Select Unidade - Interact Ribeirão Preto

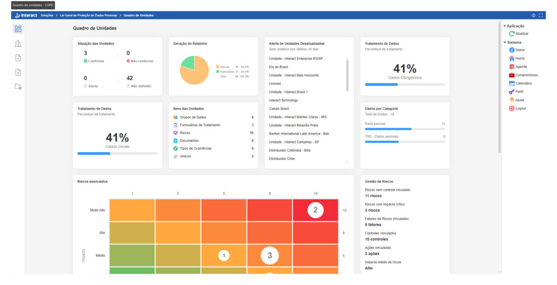click(x=294, y=125)
